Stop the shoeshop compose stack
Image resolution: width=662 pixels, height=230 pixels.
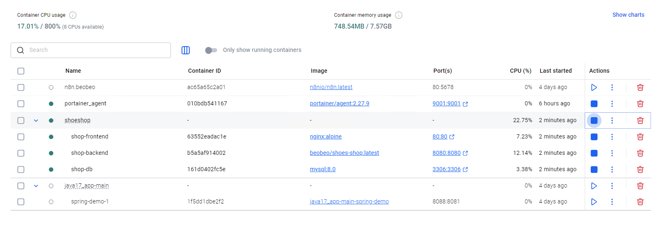pyautogui.click(x=594, y=121)
